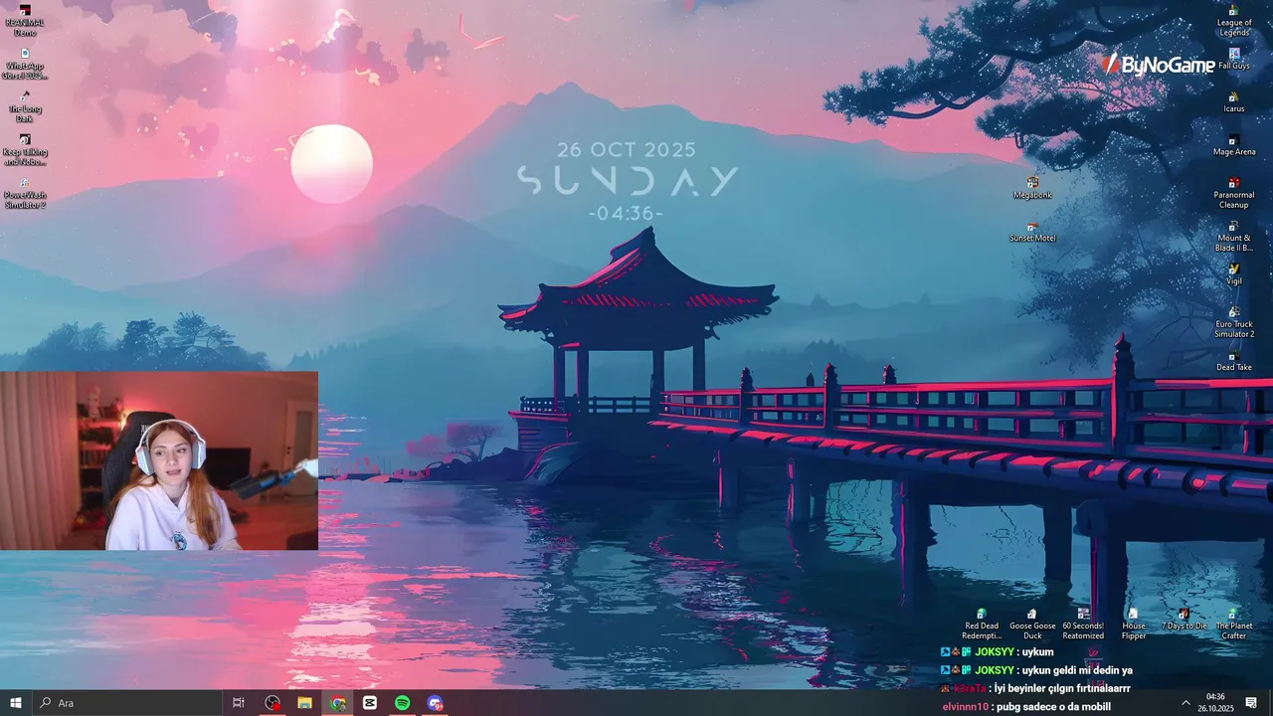Select the League of Legends shortcut
The image size is (1273, 716).
tap(1234, 20)
